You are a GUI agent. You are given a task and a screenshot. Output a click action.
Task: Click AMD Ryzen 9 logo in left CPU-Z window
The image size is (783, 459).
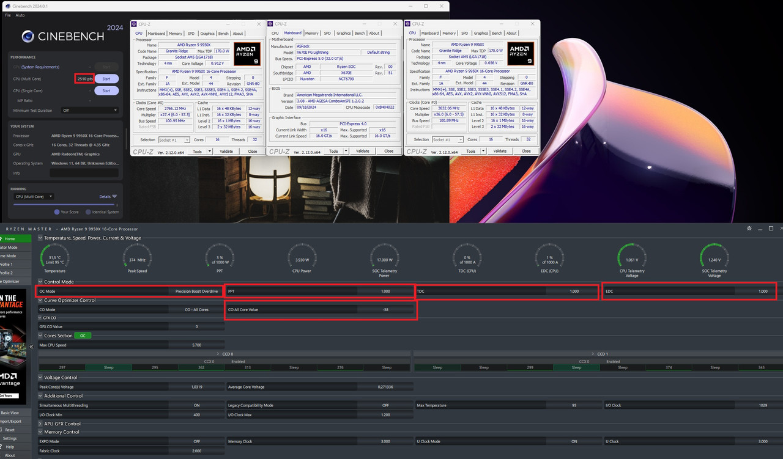coord(248,54)
